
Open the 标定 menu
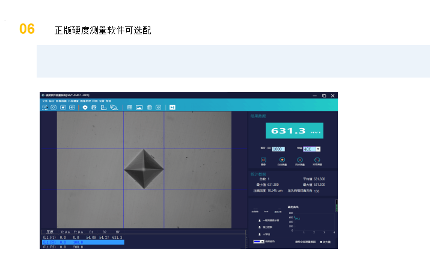[x=52, y=101]
